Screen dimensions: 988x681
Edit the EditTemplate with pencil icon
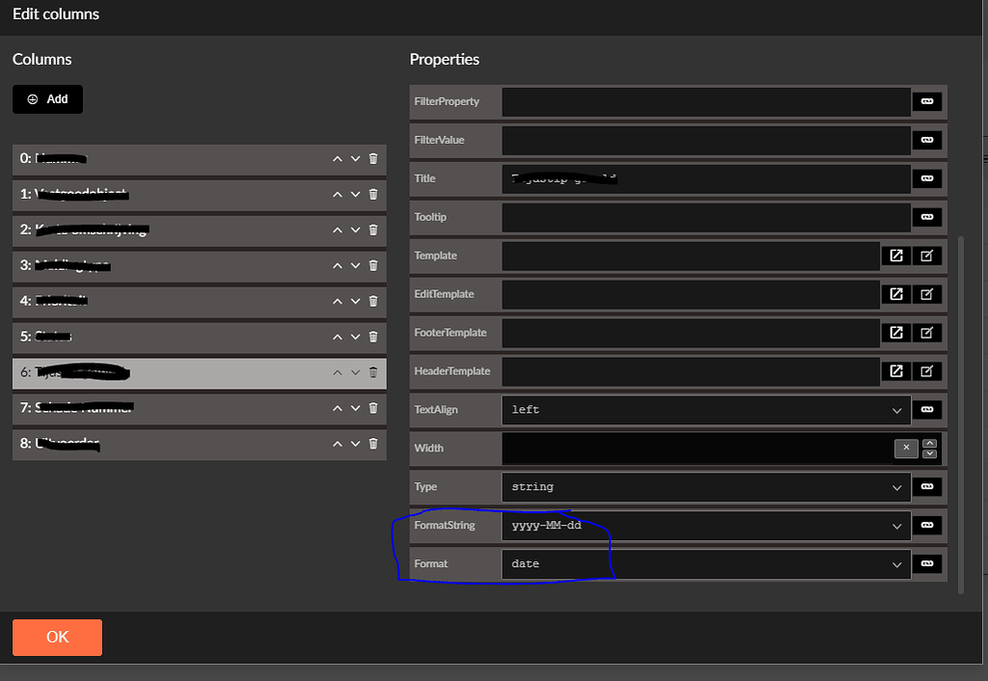click(x=927, y=293)
